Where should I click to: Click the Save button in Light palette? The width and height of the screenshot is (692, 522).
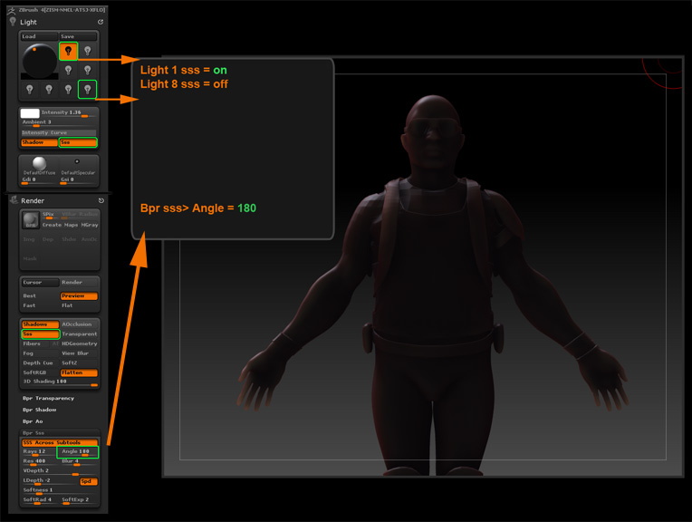pyautogui.click(x=78, y=36)
